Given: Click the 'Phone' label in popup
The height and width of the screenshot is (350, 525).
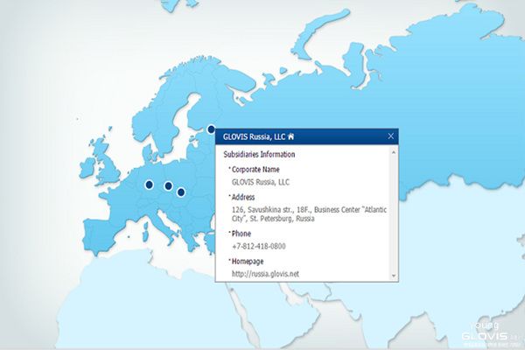Looking at the screenshot, I should coord(241,234).
